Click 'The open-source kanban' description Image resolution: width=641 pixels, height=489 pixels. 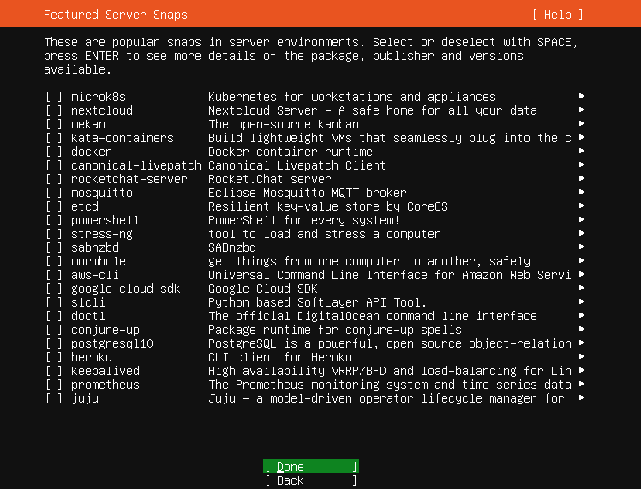(284, 124)
